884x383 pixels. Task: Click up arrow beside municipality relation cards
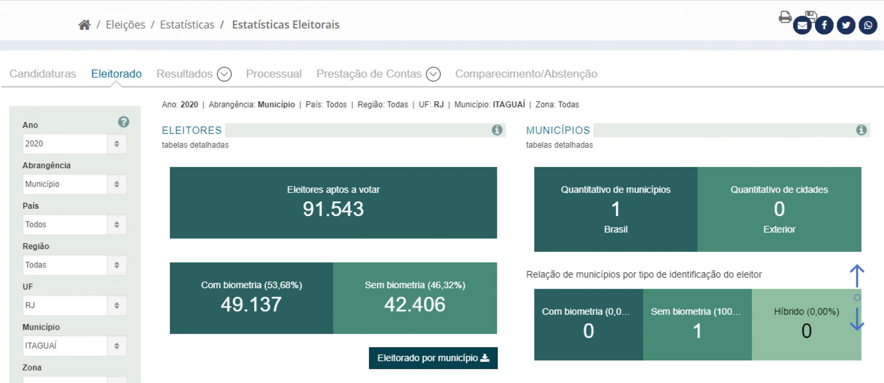(x=857, y=276)
